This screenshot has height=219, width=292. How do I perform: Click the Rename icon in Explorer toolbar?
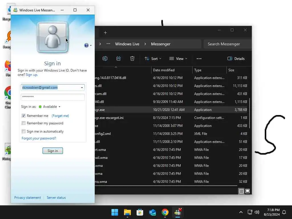tap(105, 59)
